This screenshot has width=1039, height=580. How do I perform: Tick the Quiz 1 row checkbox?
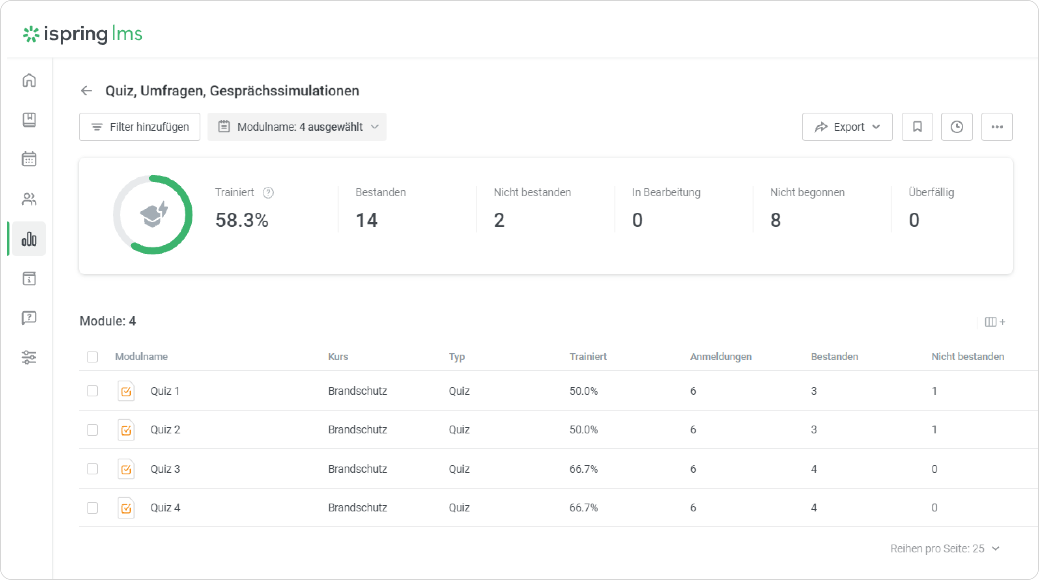pos(92,391)
